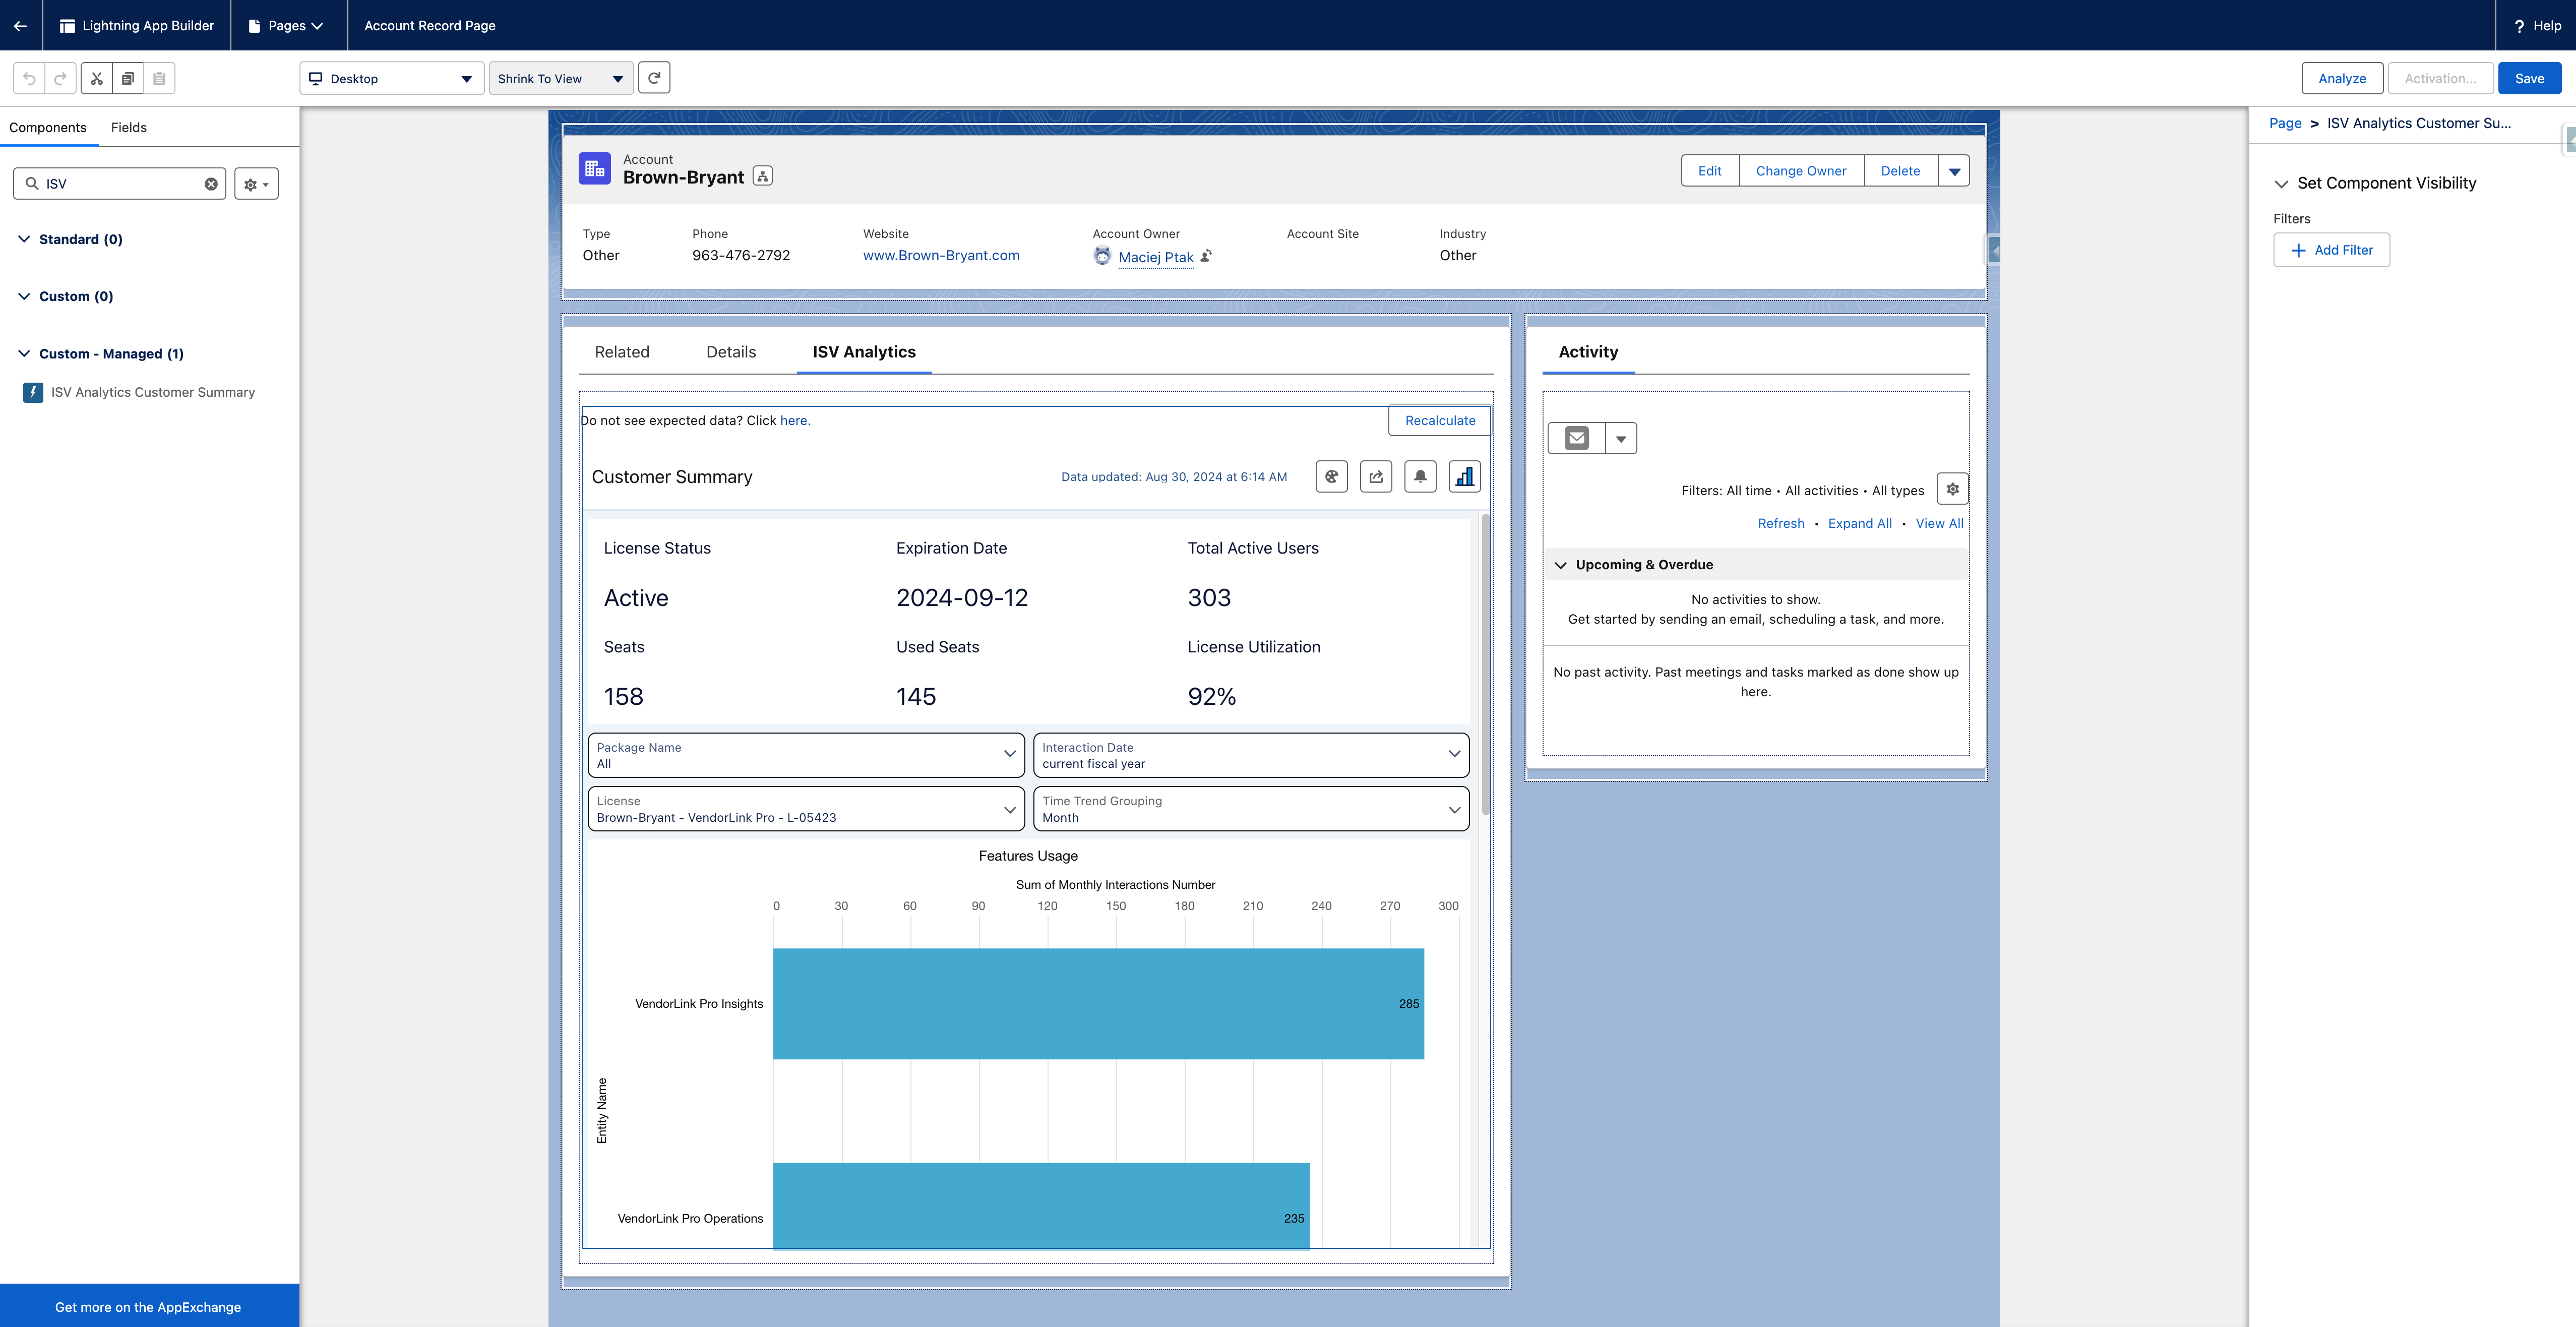Clear the ISV search field

(x=211, y=184)
